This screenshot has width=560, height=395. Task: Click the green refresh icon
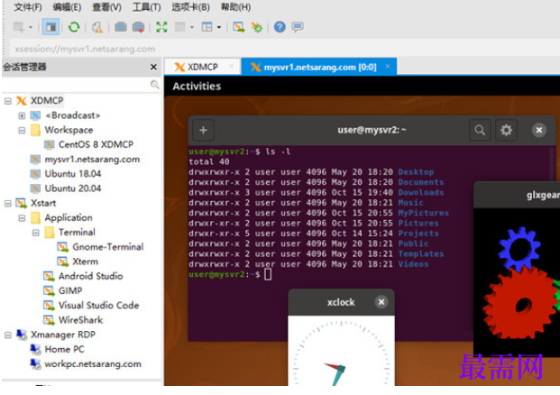tap(74, 27)
